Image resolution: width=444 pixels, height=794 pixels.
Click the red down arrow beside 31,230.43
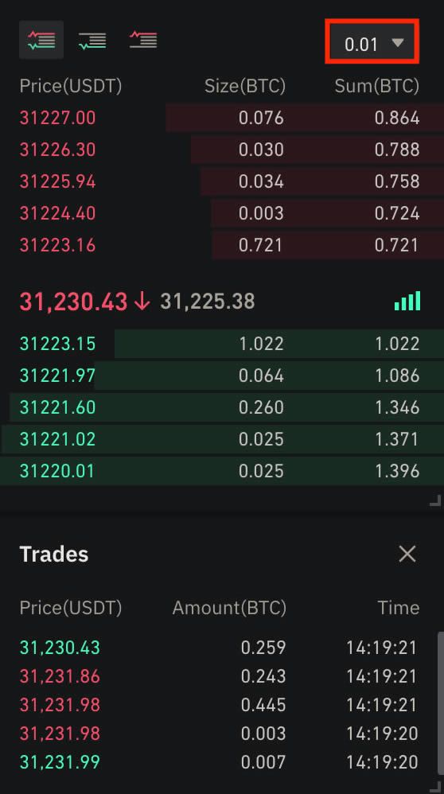click(x=142, y=302)
